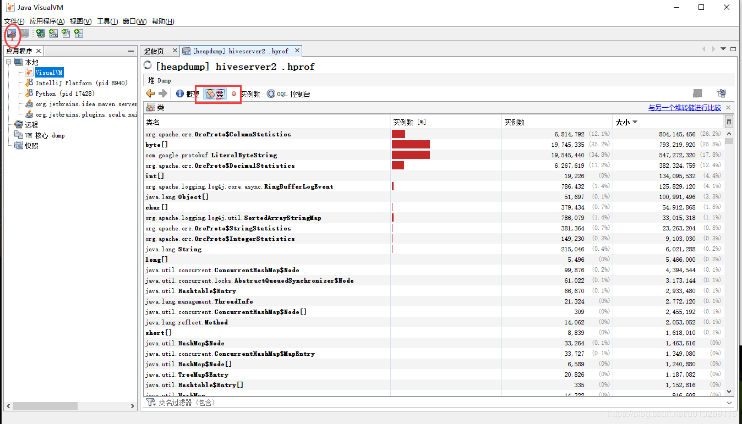Click the 类 panel header icon
The width and height of the screenshot is (742, 424).
pyautogui.click(x=151, y=108)
